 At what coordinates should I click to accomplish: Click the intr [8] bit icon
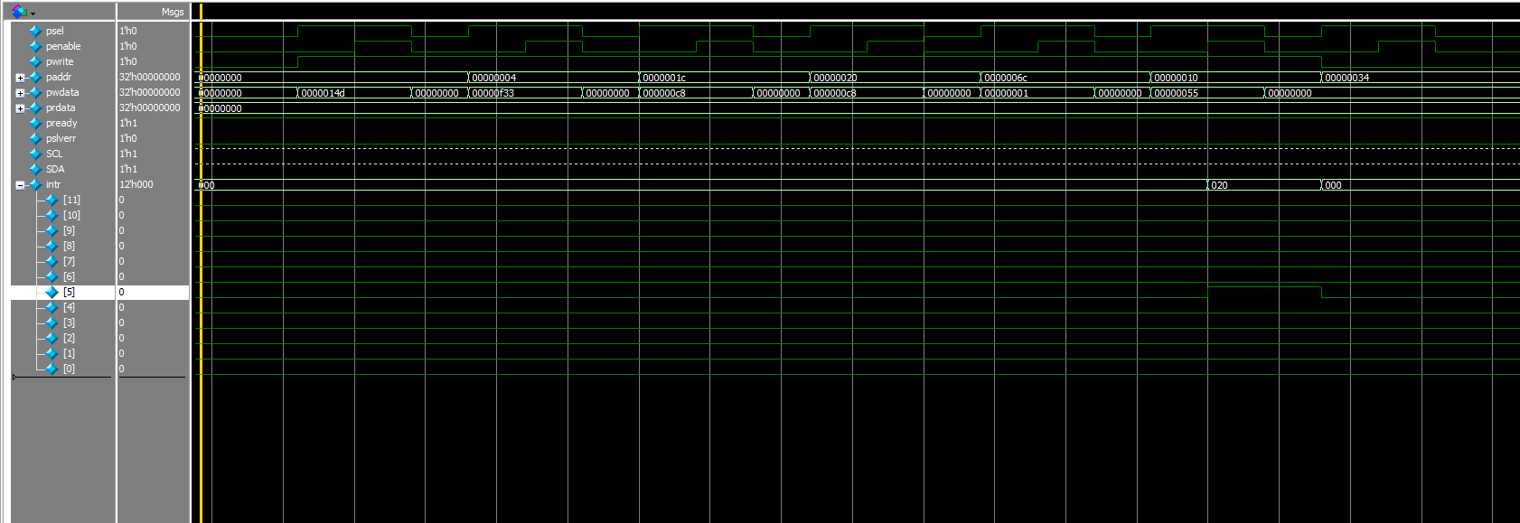pyautogui.click(x=52, y=246)
